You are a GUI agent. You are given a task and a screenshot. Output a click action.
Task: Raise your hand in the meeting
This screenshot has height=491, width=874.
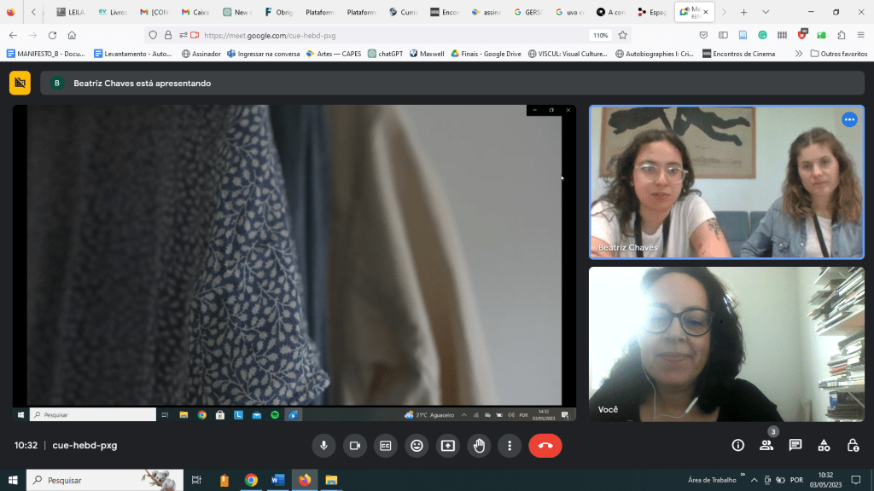click(x=479, y=445)
